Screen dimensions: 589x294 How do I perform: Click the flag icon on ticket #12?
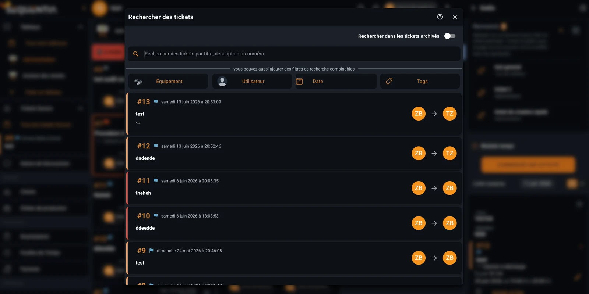tap(156, 146)
